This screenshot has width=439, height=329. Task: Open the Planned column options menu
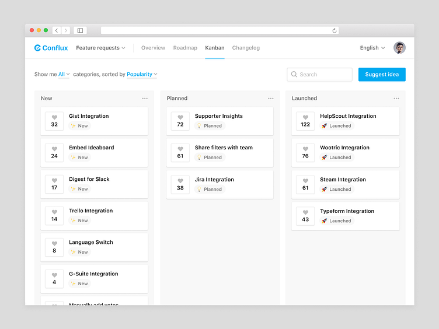(x=270, y=99)
